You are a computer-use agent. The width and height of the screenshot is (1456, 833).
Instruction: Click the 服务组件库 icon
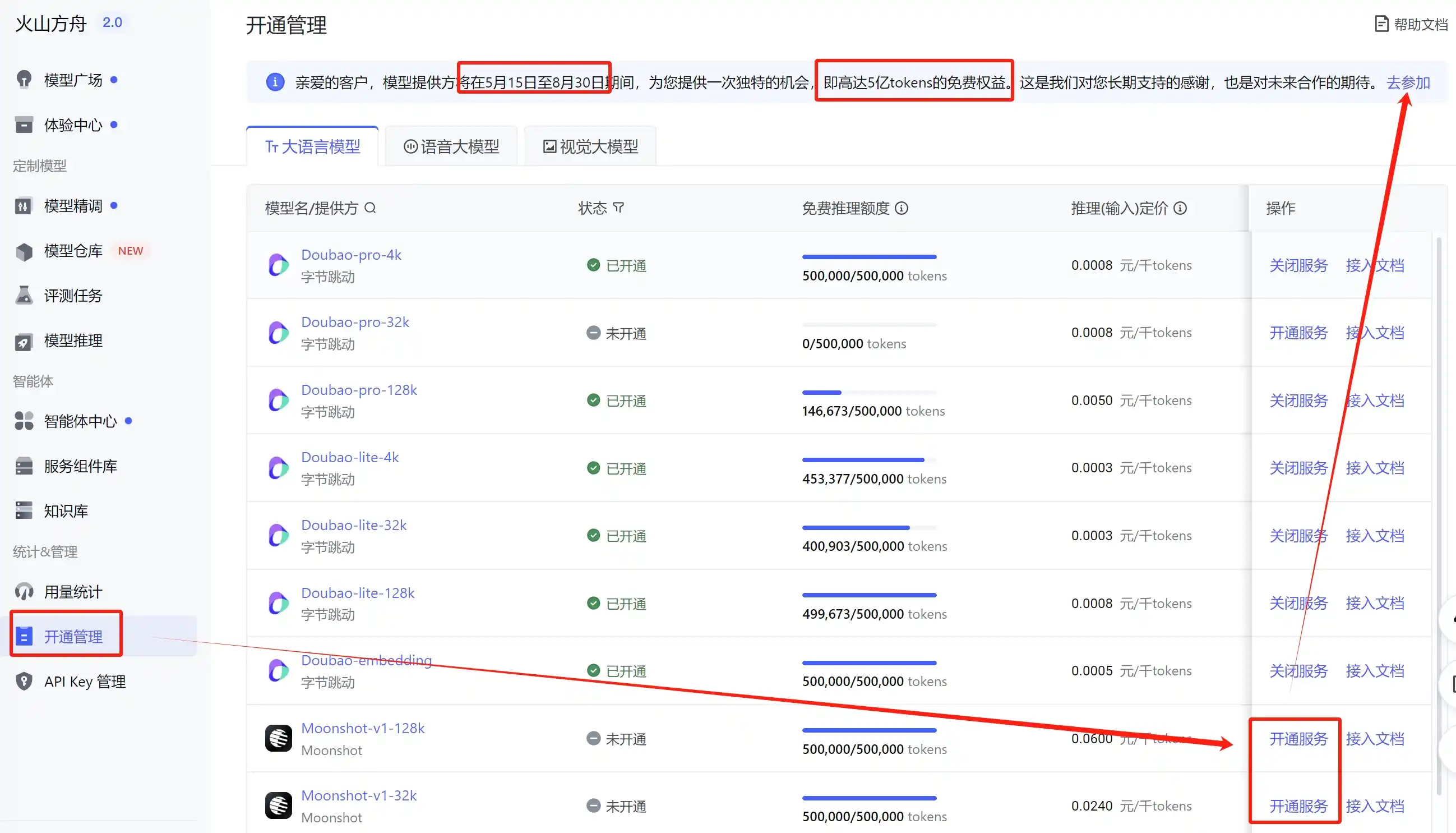[24, 466]
